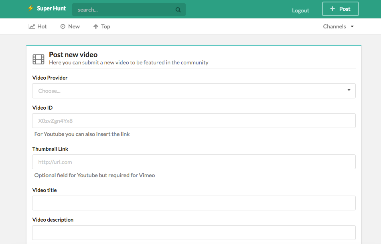Click the Channels caret arrow
This screenshot has width=381, height=244.
pos(352,26)
